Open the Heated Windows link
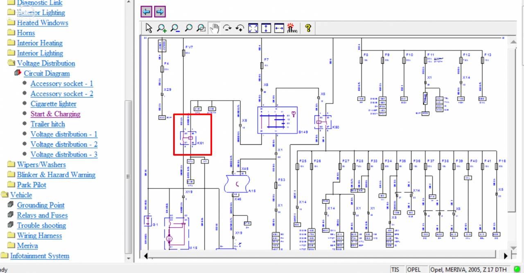This screenshot has width=524, height=273. tap(43, 23)
